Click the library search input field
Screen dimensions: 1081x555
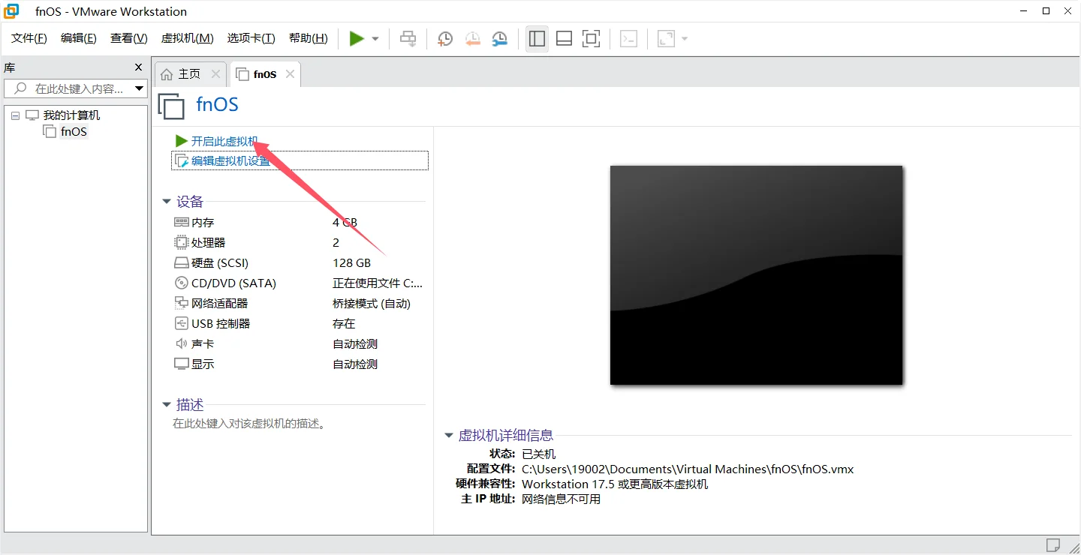click(75, 88)
